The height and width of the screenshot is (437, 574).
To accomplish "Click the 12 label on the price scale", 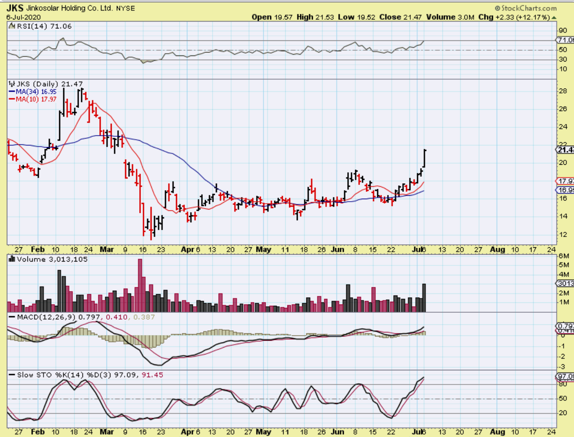I will tap(563, 234).
